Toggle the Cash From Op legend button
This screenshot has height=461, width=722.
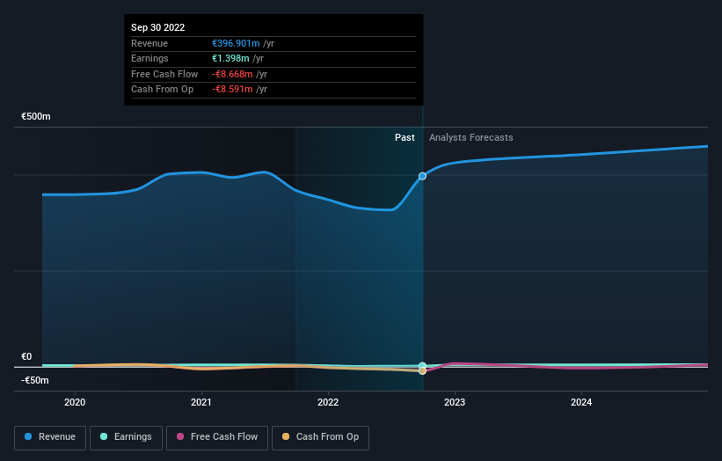320,437
